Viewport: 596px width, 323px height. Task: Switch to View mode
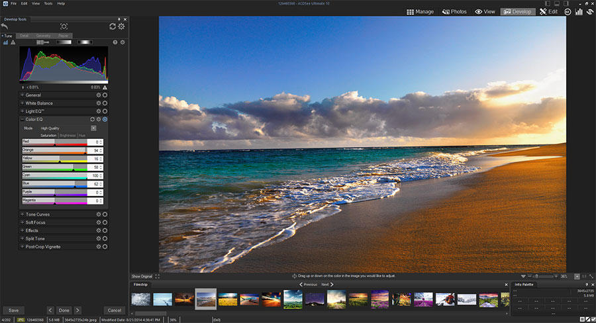[485, 12]
